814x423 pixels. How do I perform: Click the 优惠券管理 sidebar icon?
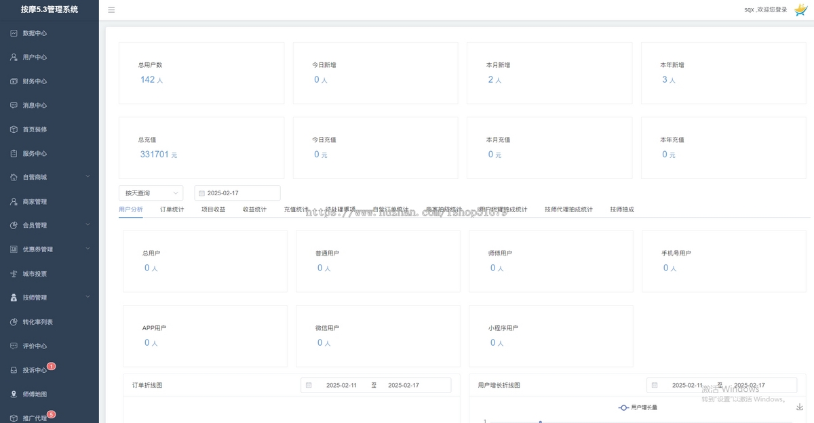pyautogui.click(x=14, y=249)
